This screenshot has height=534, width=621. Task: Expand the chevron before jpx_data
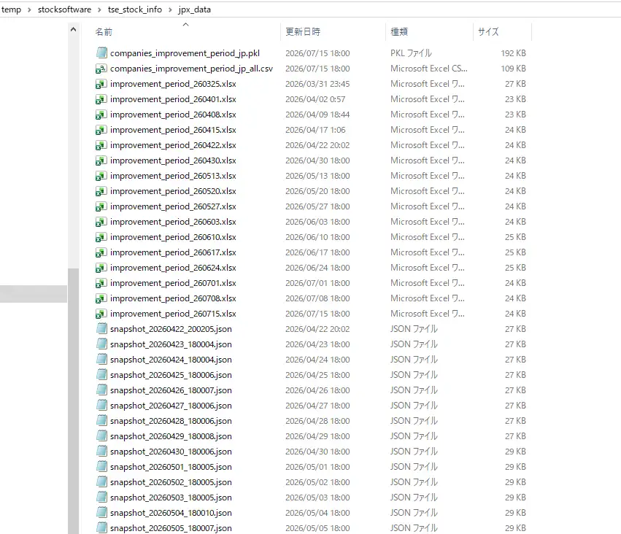(170, 9)
